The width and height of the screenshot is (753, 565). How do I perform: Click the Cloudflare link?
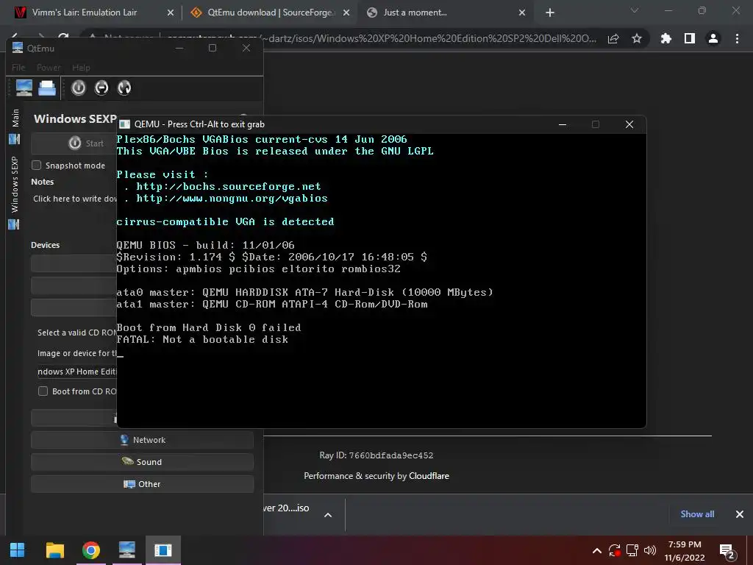pos(429,476)
